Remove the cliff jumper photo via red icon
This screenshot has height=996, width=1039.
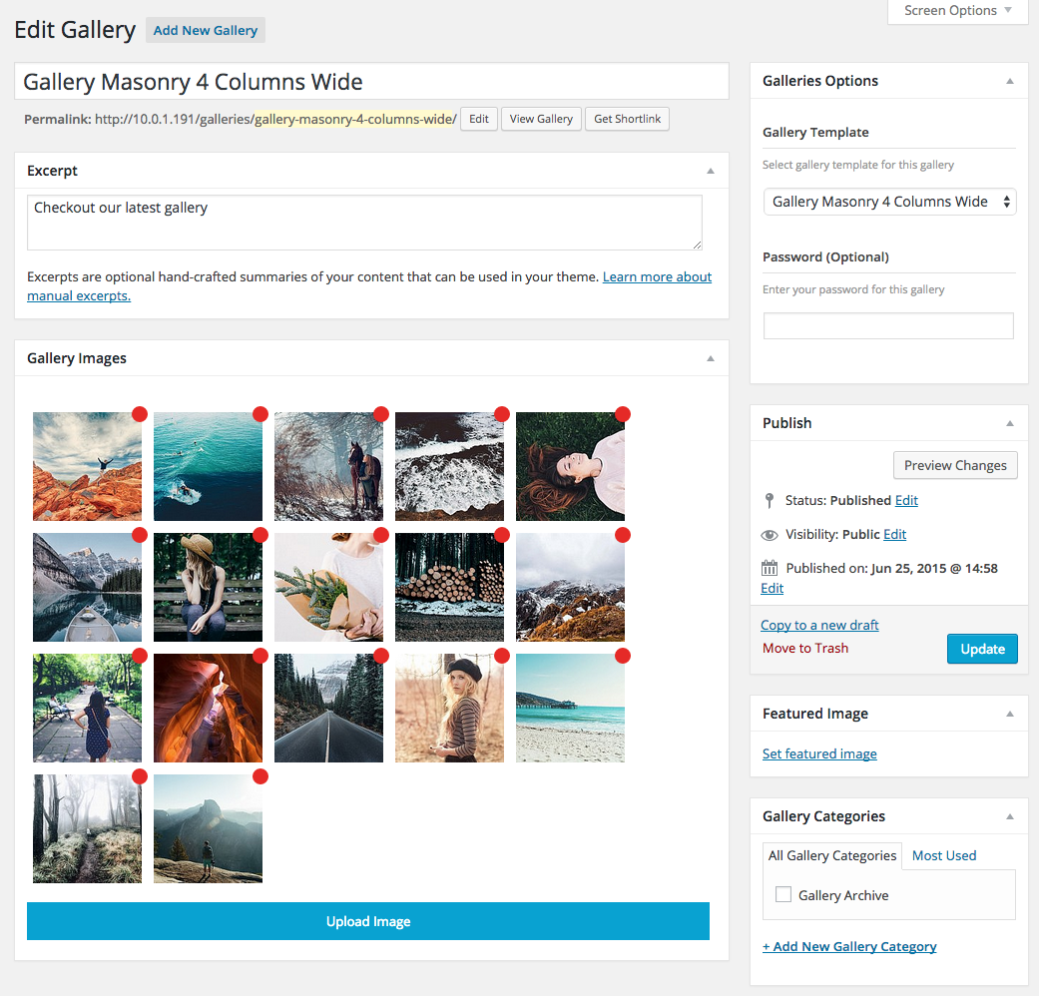tap(139, 413)
